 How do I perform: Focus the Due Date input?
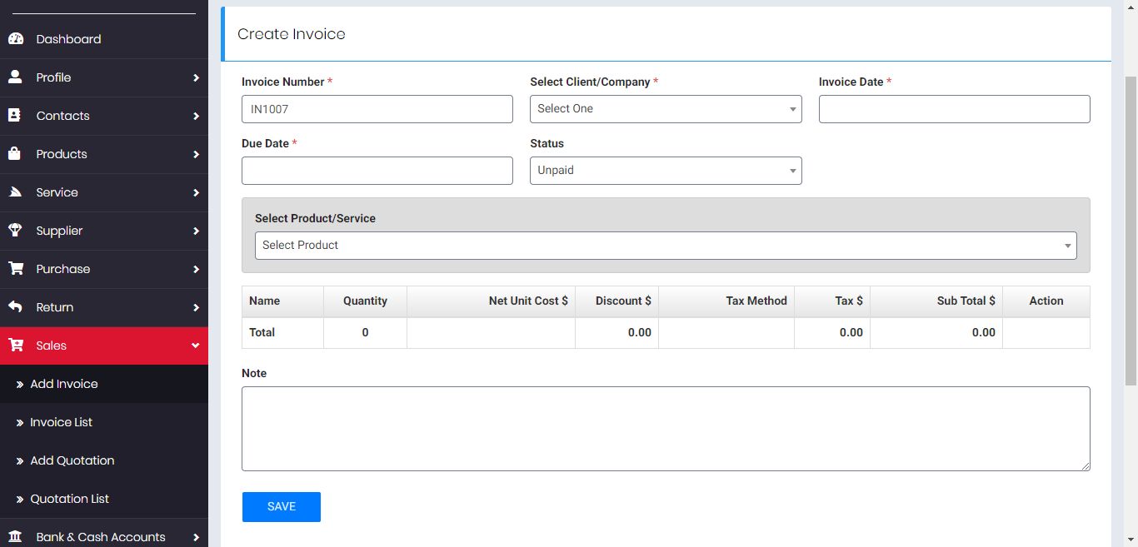point(377,171)
